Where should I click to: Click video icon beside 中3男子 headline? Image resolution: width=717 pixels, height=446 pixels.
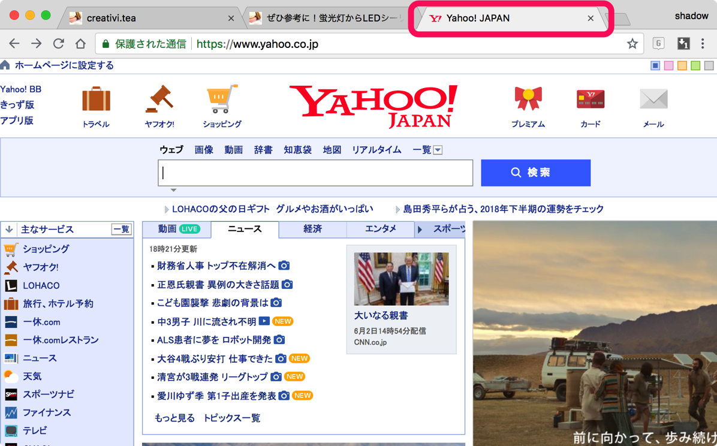tap(264, 321)
